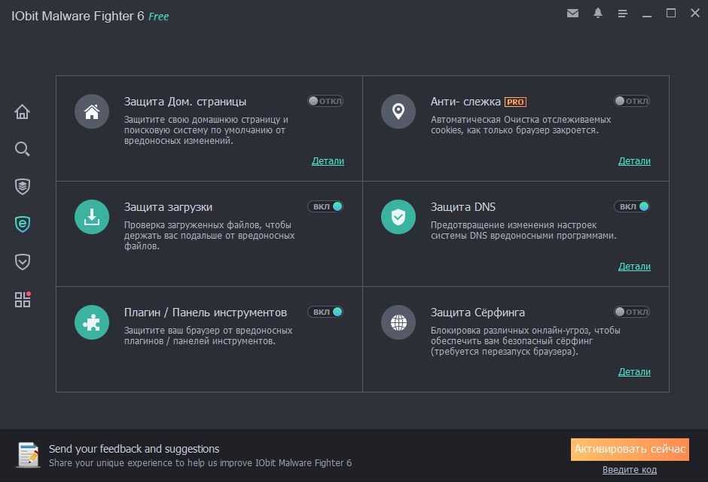This screenshot has height=482, width=708.
Task: Disable the Защита DNS switch
Action: [631, 206]
